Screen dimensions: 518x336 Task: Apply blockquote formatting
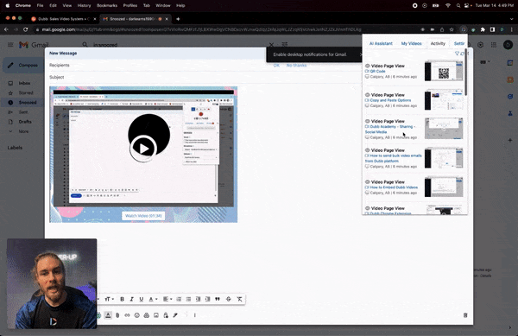(218, 299)
